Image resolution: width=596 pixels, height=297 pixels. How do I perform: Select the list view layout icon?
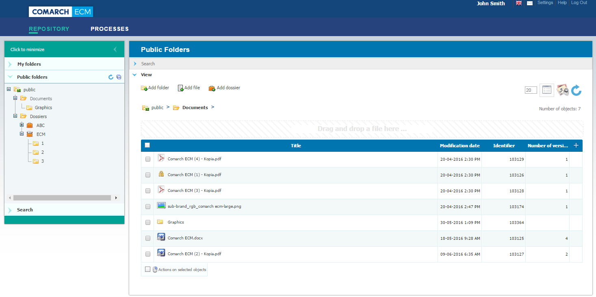546,90
